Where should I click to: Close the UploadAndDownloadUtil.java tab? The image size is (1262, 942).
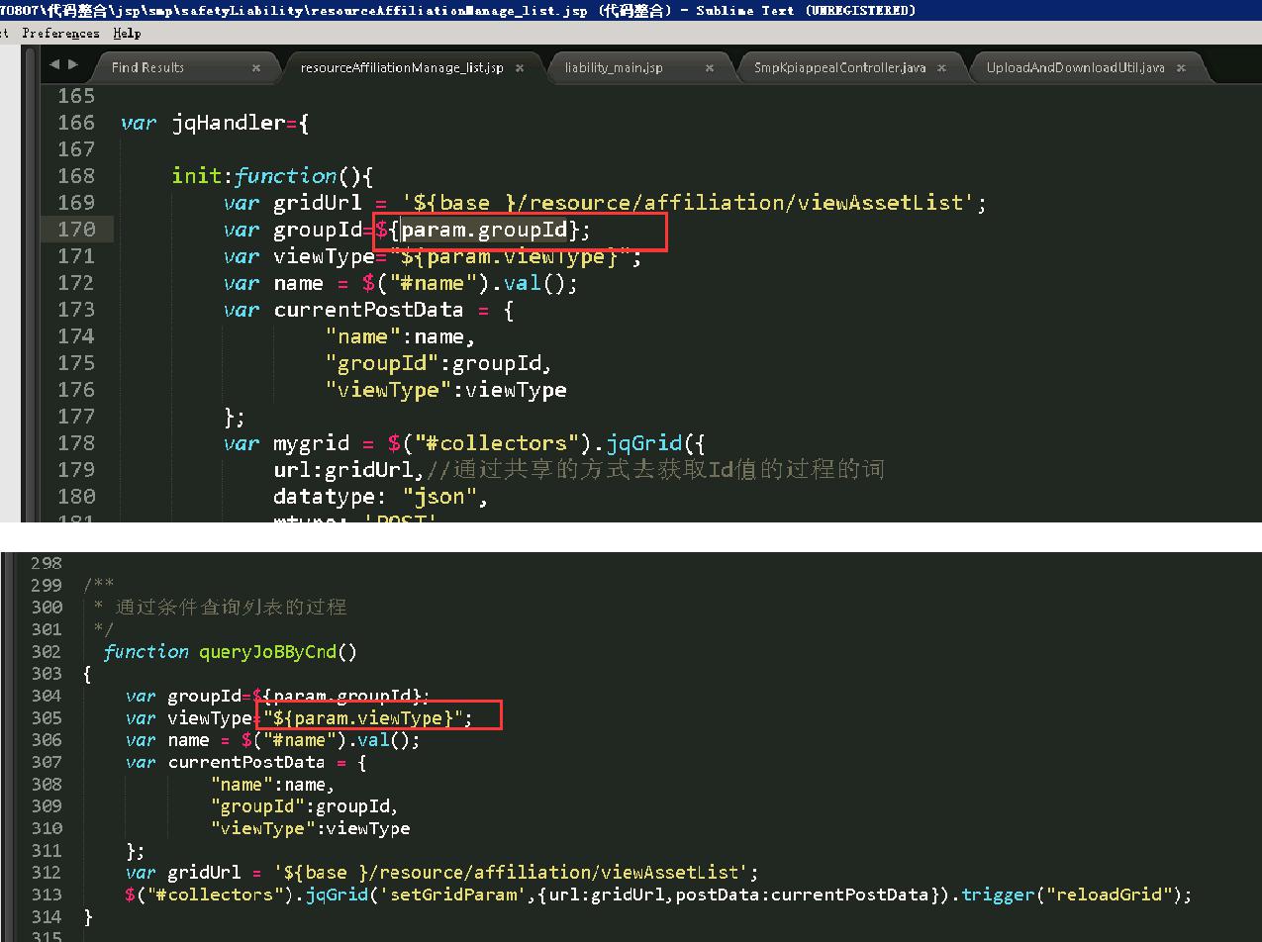tap(1181, 68)
